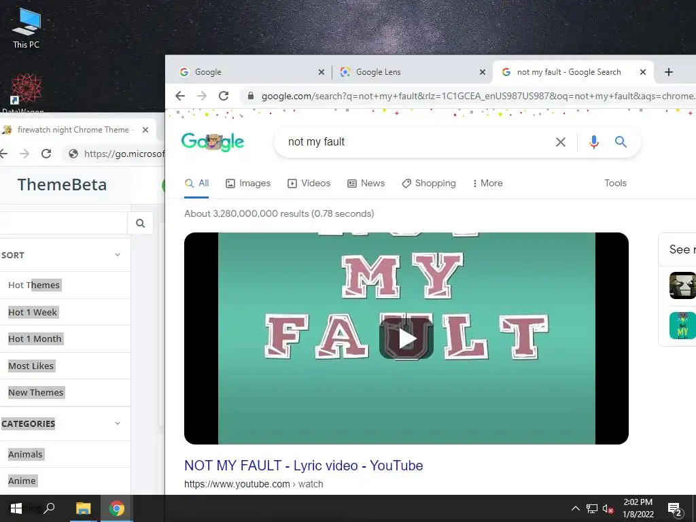Switch to Videos results
This screenshot has width=696, height=522.
pos(309,184)
